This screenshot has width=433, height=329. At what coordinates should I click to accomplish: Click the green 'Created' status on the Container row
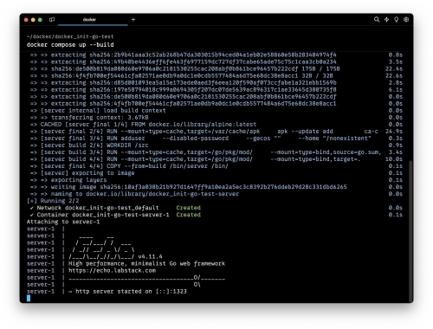pos(188,215)
